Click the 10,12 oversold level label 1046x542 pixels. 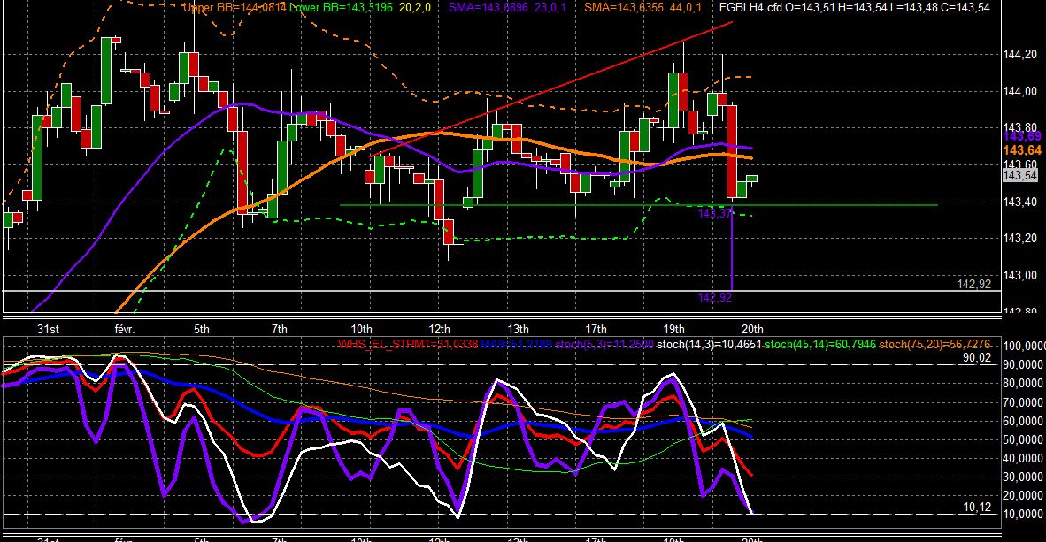coord(977,508)
